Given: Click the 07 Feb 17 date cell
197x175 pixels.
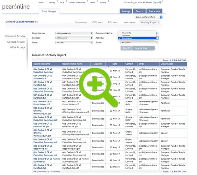Looking at the screenshot, I should [115, 154].
